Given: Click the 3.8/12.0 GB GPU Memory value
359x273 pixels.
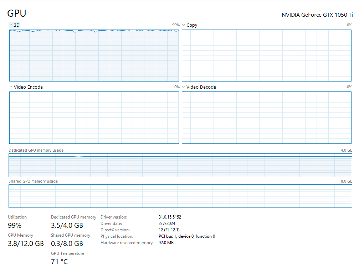Looking at the screenshot, I should tap(26, 243).
